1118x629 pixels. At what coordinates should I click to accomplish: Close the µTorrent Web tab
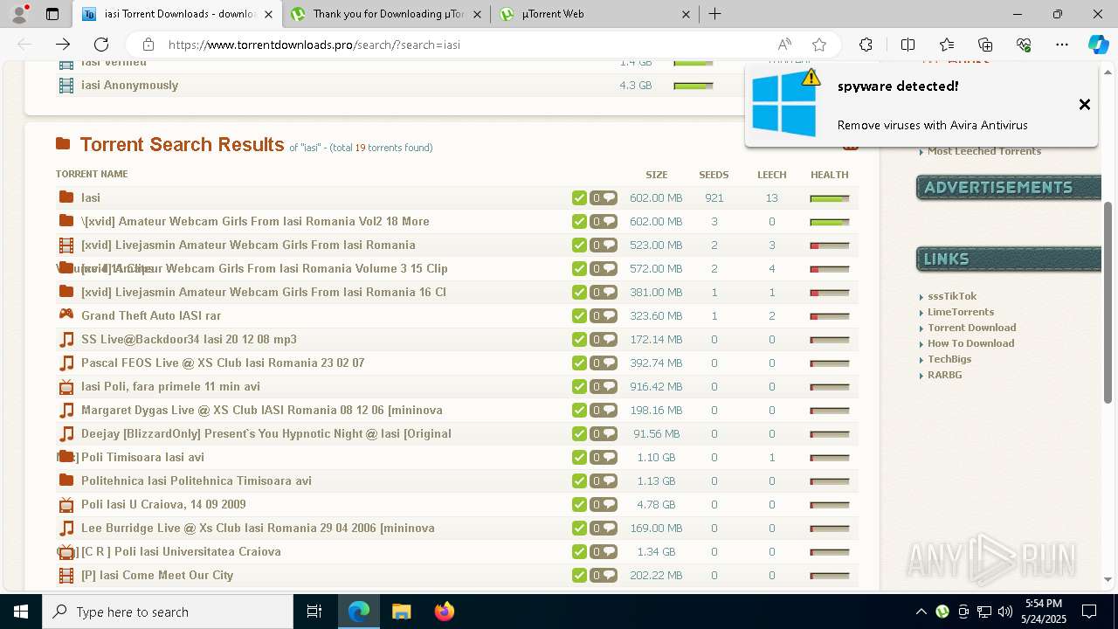(686, 14)
